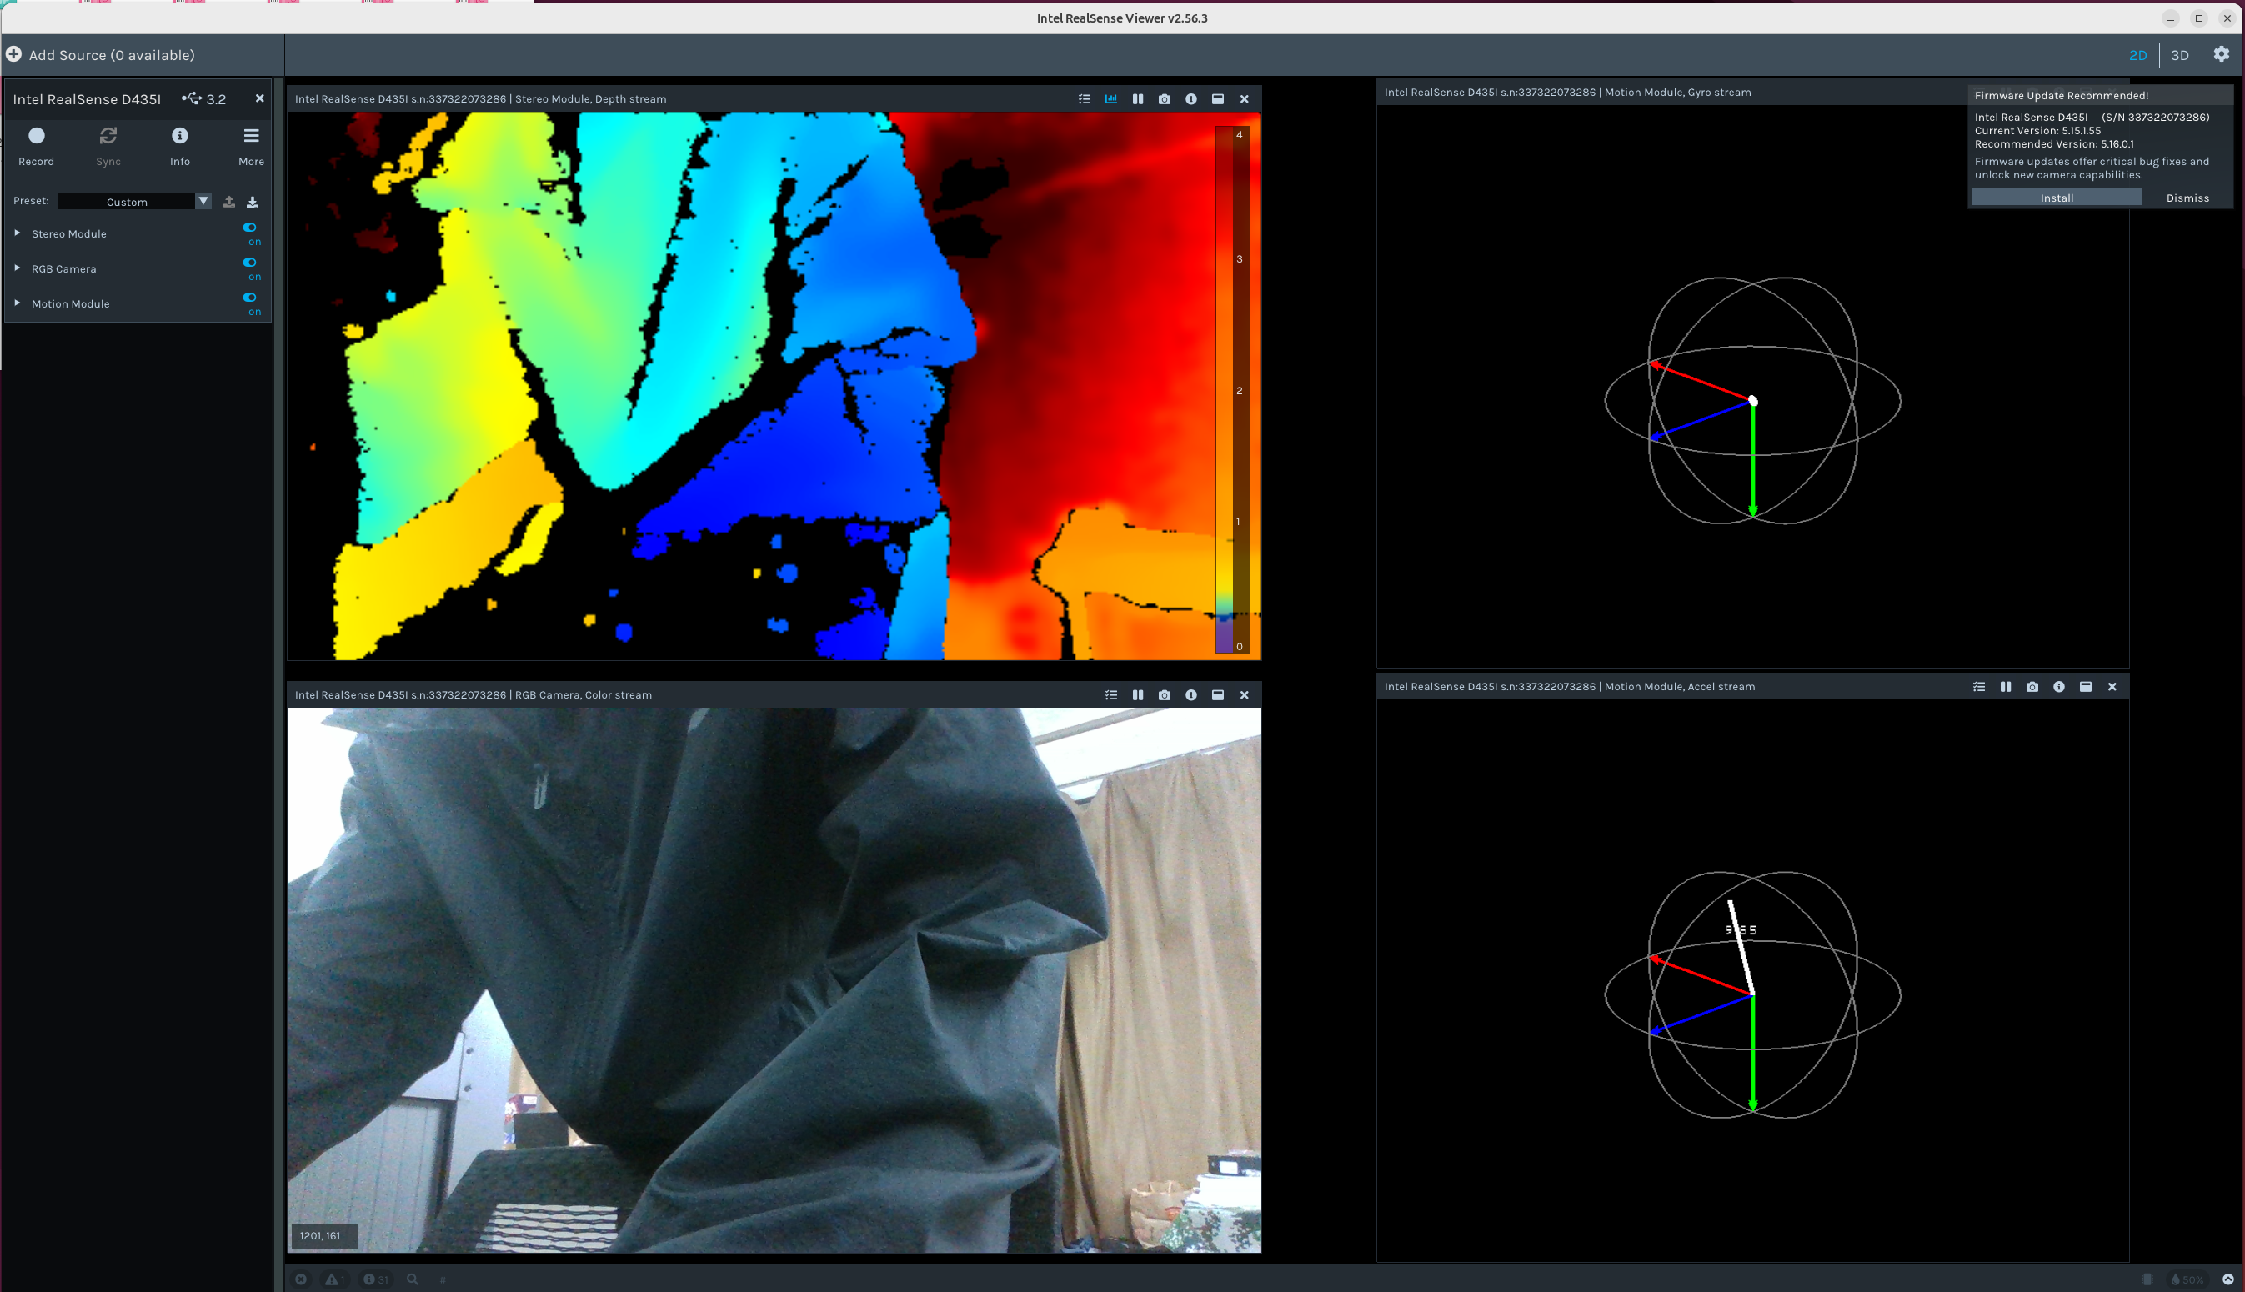Expand the RGB Camera settings
2245x1292 pixels.
pos(17,267)
